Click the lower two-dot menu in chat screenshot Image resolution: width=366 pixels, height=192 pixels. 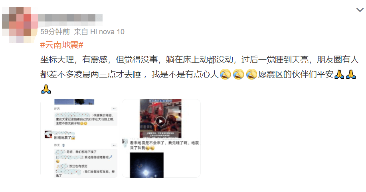114,145
